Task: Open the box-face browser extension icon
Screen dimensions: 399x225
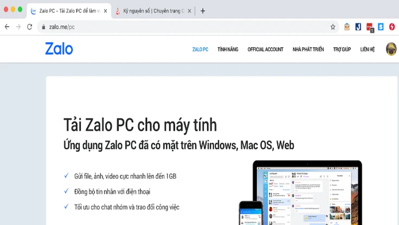Action: pyautogui.click(x=347, y=27)
